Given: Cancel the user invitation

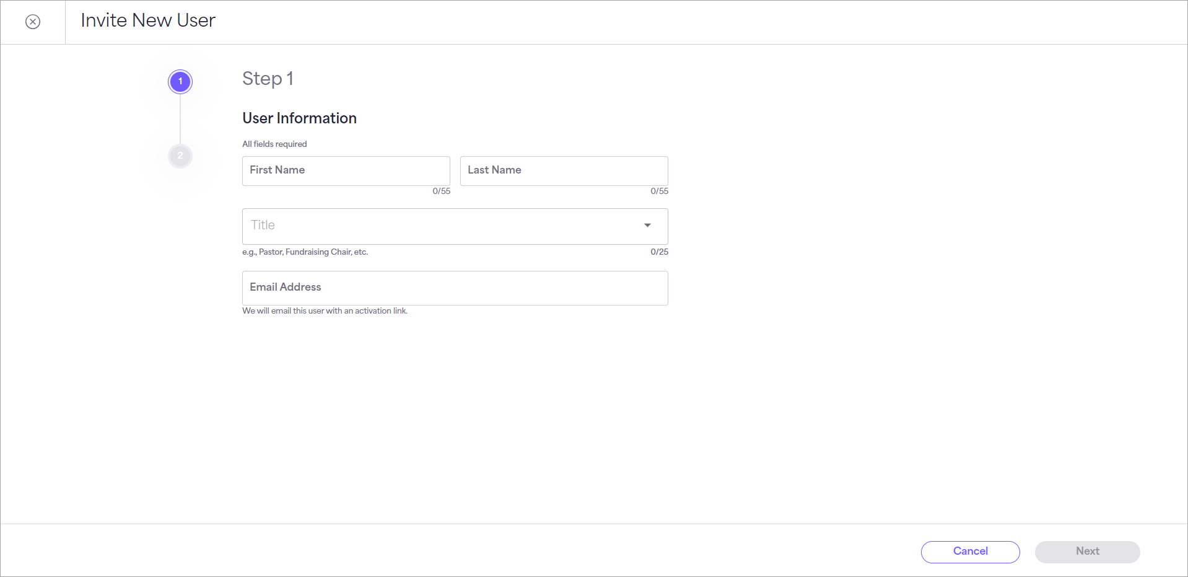Looking at the screenshot, I should coord(971,552).
